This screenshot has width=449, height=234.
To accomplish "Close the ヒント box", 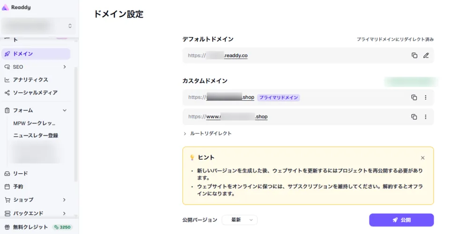I will [423, 158].
